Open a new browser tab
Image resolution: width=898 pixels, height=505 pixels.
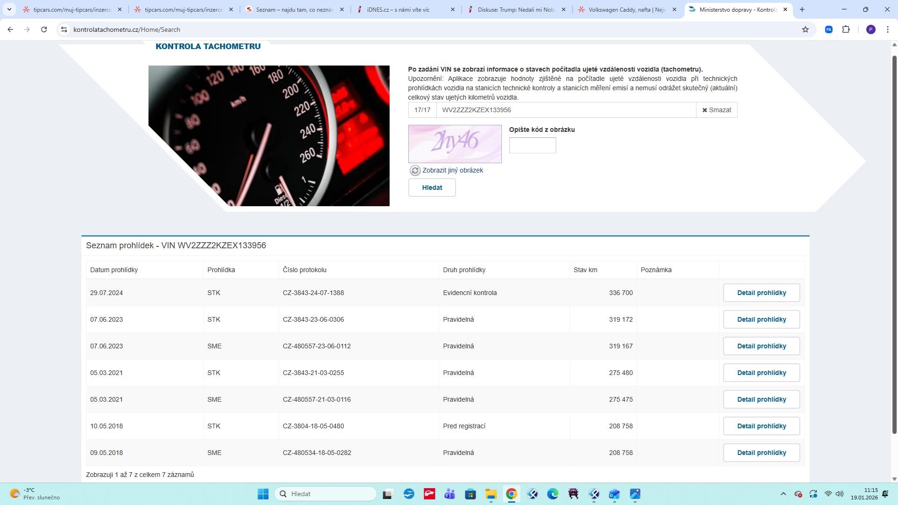click(802, 9)
